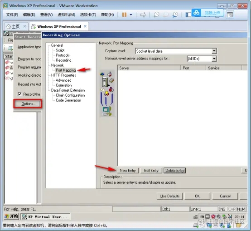Image resolution: width=251 pixels, height=231 pixels.
Task: Click the Service column header
Action: (224, 68)
